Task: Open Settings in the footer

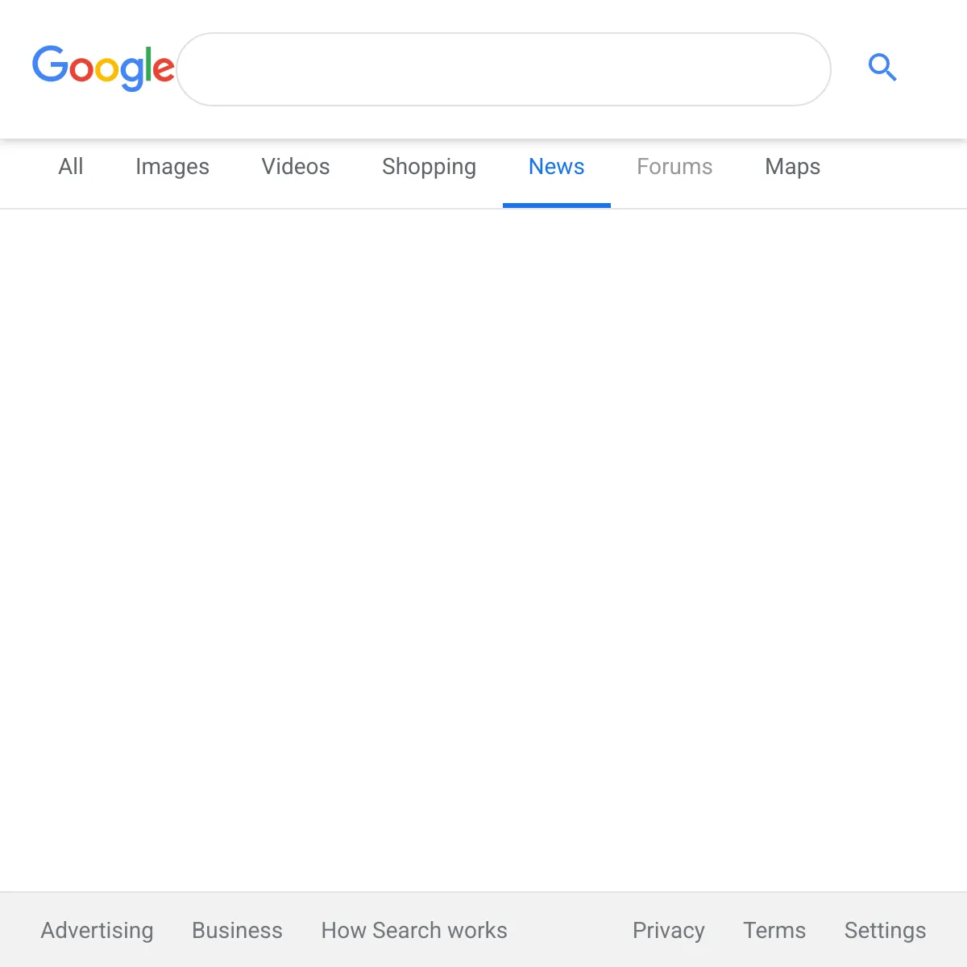Action: click(x=885, y=930)
